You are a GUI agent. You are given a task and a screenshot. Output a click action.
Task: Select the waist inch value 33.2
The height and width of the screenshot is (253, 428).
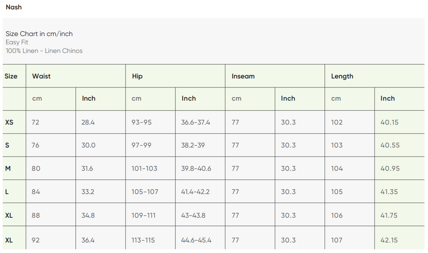[x=88, y=192]
